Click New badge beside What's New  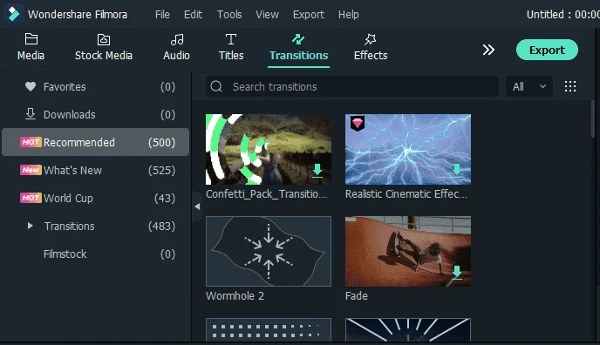click(31, 170)
